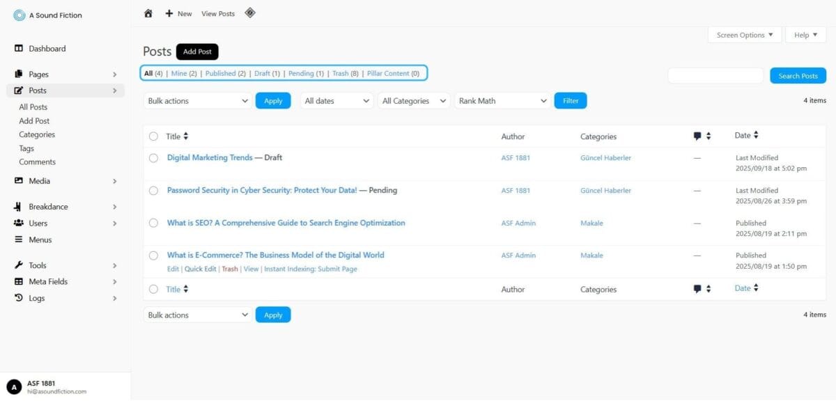Click the ASF 1881 user avatar
836x401 pixels.
(14, 387)
